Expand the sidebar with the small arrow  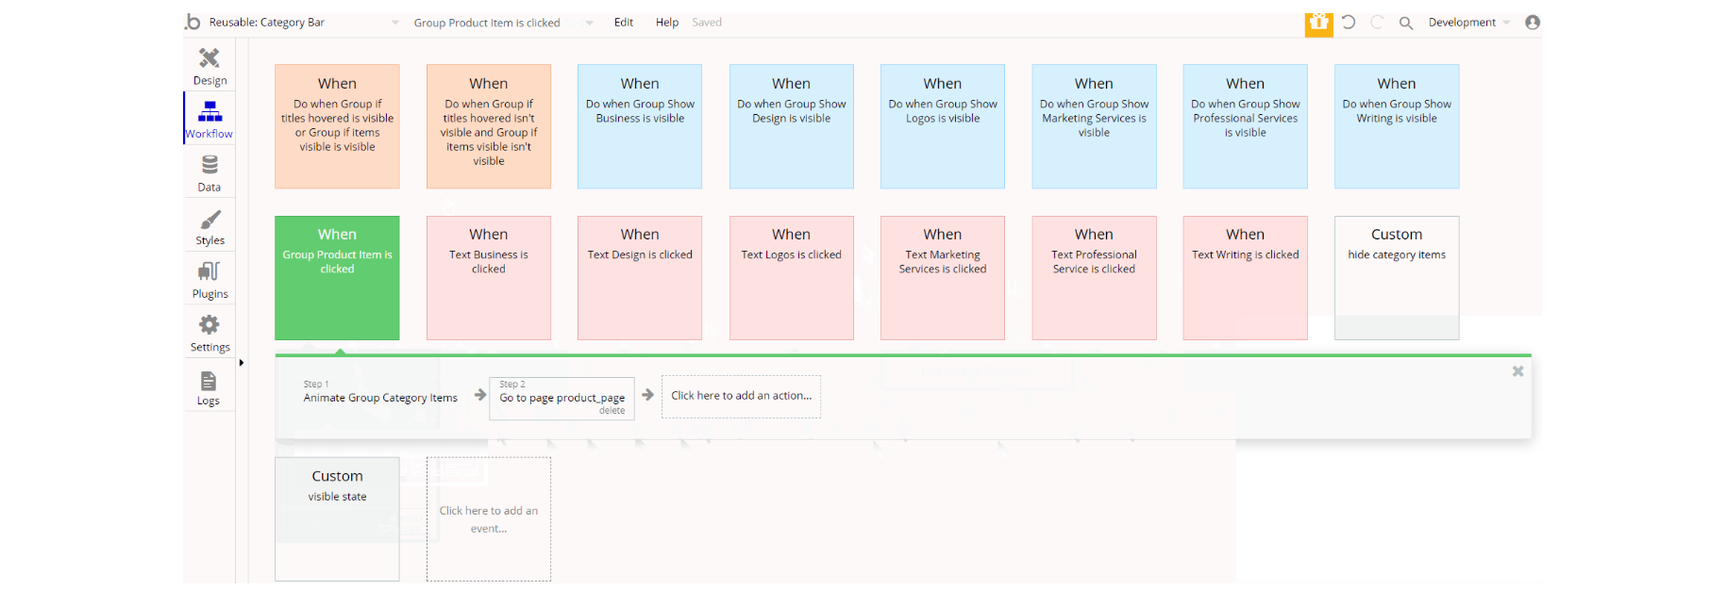[x=242, y=362]
